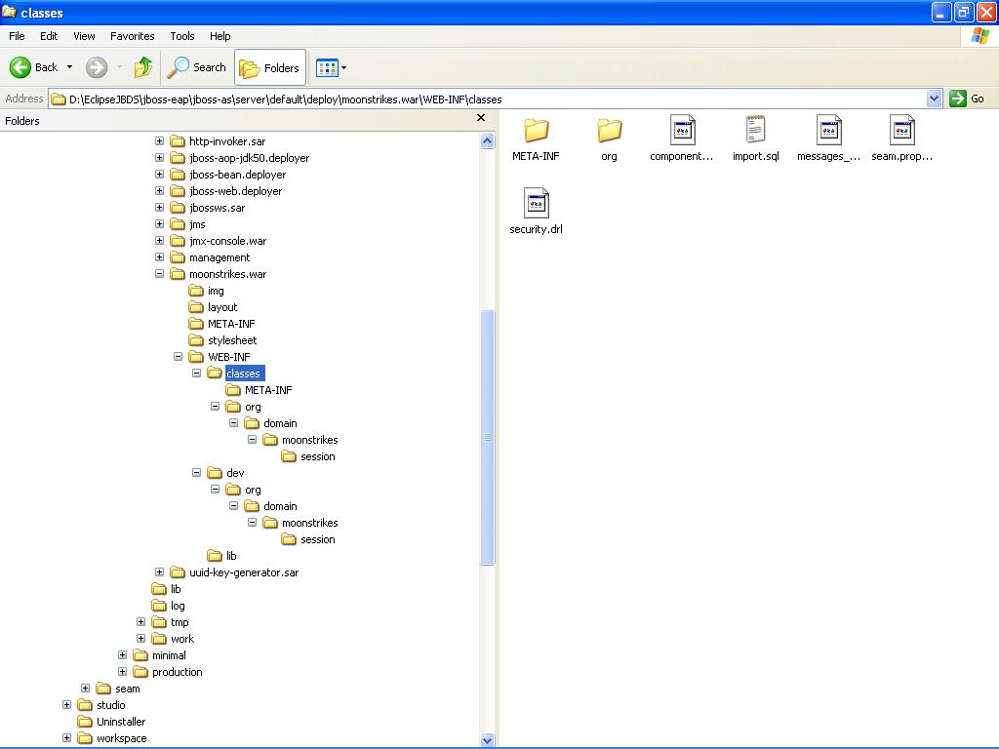This screenshot has width=999, height=749.
Task: Expand the http-invoker.sar tree node
Action: tap(159, 141)
